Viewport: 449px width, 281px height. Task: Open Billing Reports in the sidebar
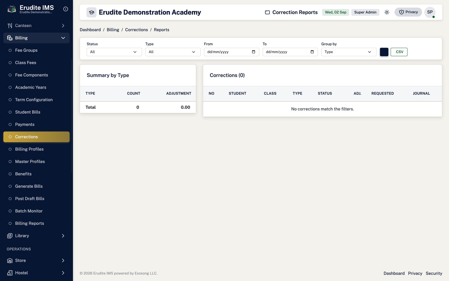tap(36, 223)
